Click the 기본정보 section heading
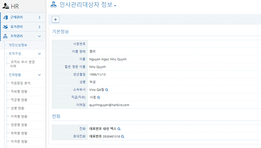 click(60, 31)
